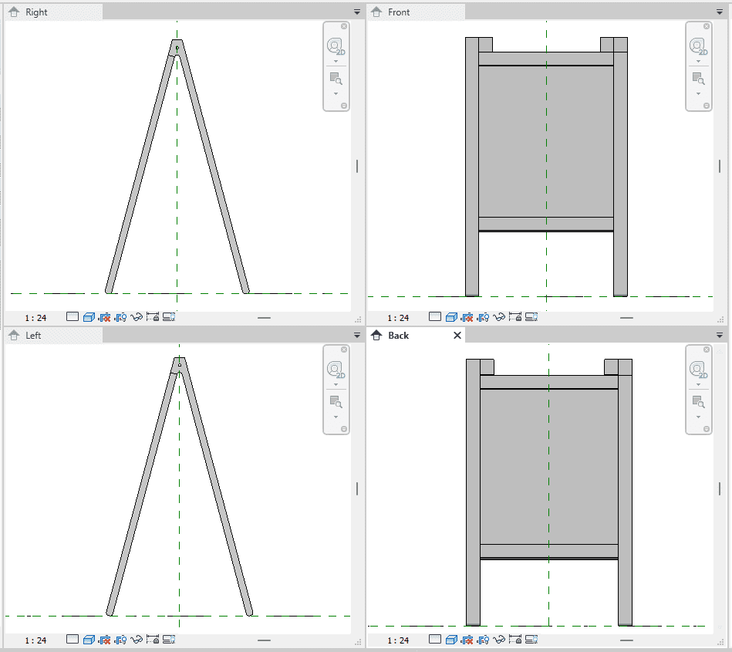This screenshot has width=732, height=652.
Task: Toggle Crop View in Back view
Action: tap(467, 640)
